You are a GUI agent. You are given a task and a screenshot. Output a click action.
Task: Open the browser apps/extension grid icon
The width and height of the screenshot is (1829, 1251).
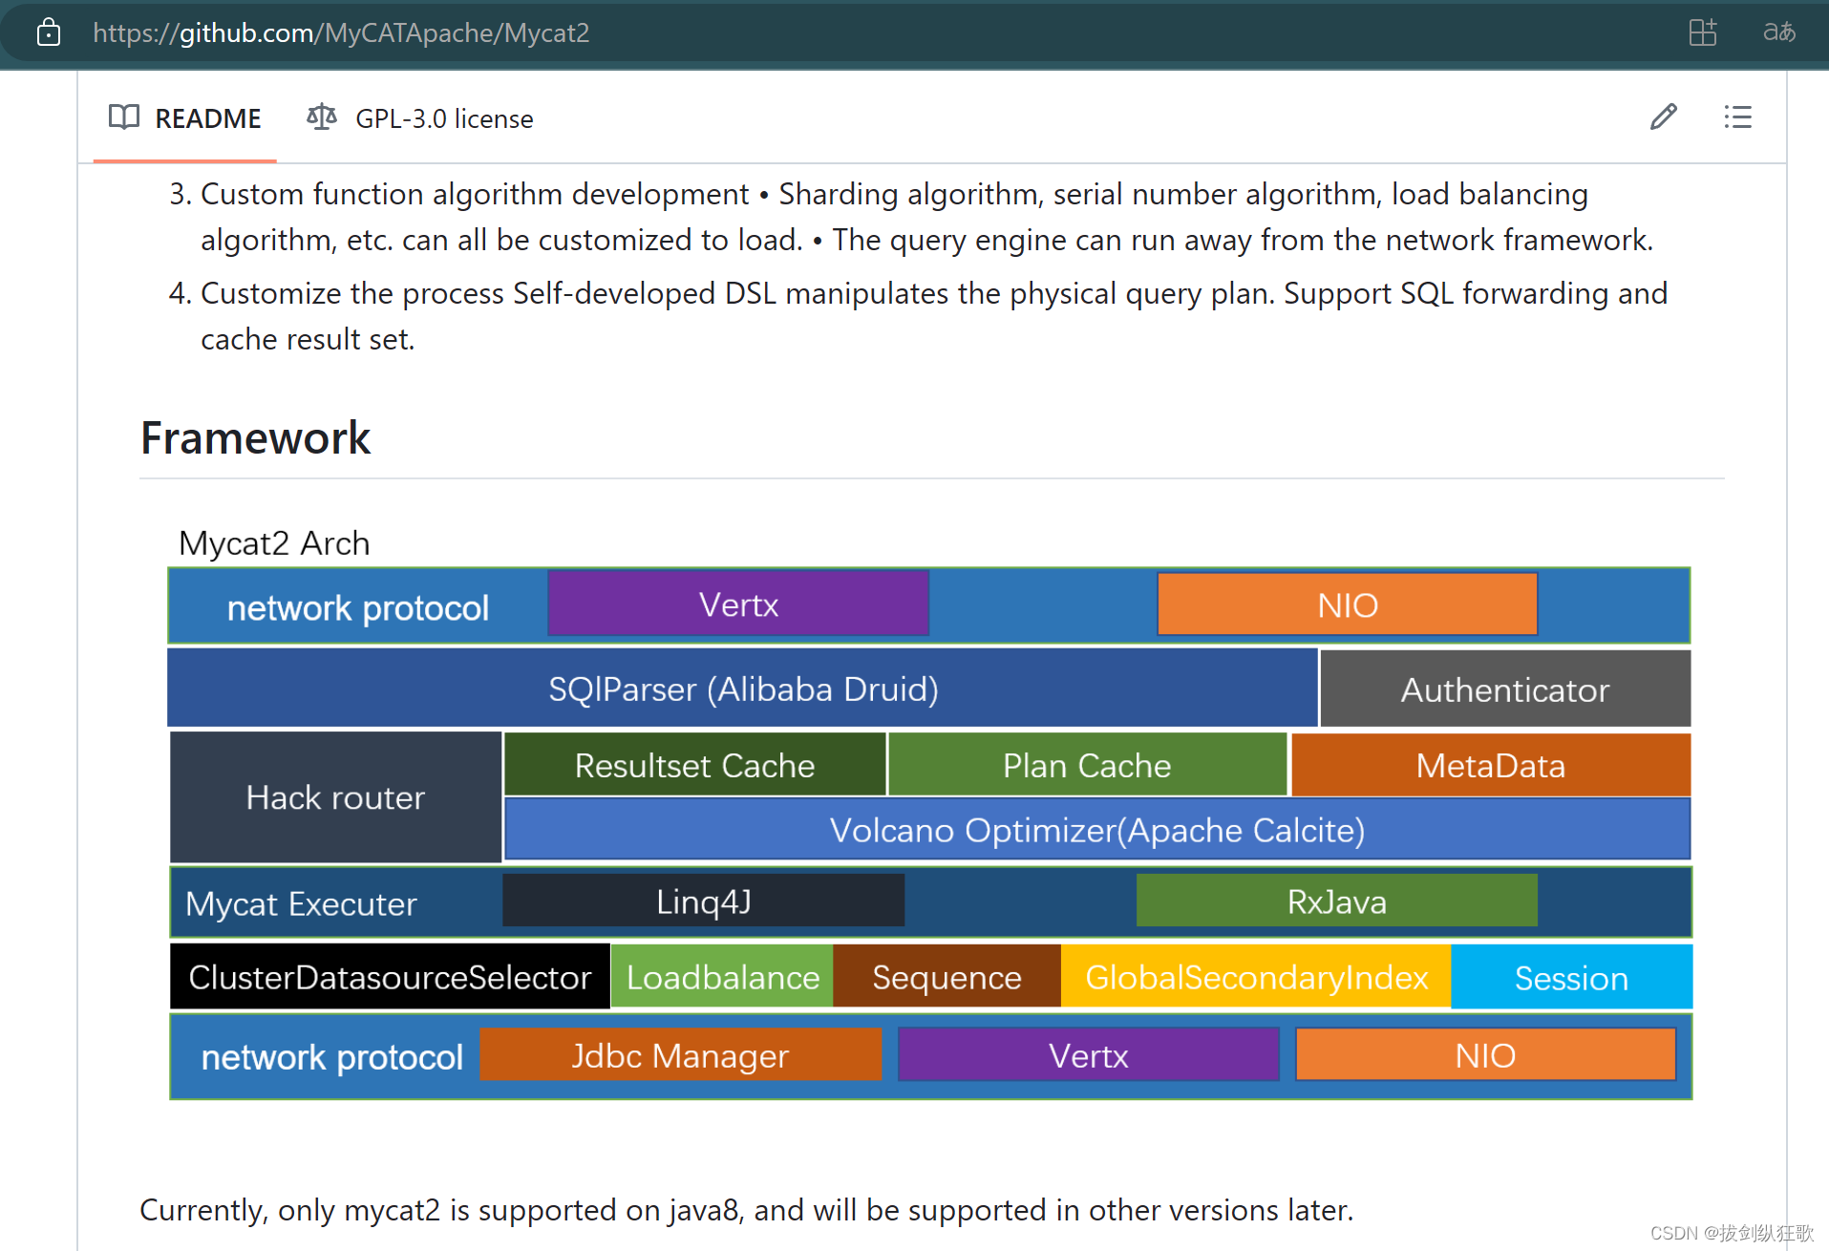(x=1703, y=32)
